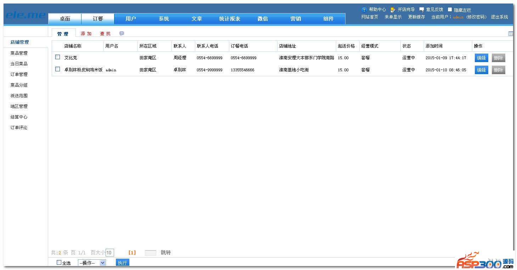Switch to the 添加 tab

click(86, 34)
